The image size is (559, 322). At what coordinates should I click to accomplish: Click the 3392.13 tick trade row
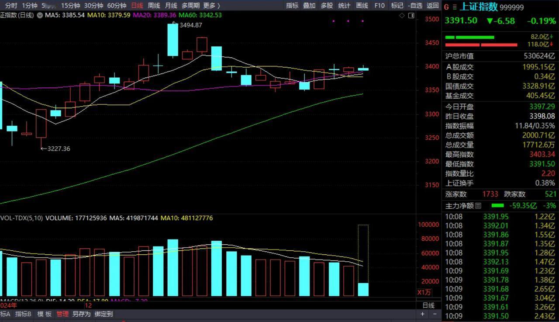click(500, 262)
